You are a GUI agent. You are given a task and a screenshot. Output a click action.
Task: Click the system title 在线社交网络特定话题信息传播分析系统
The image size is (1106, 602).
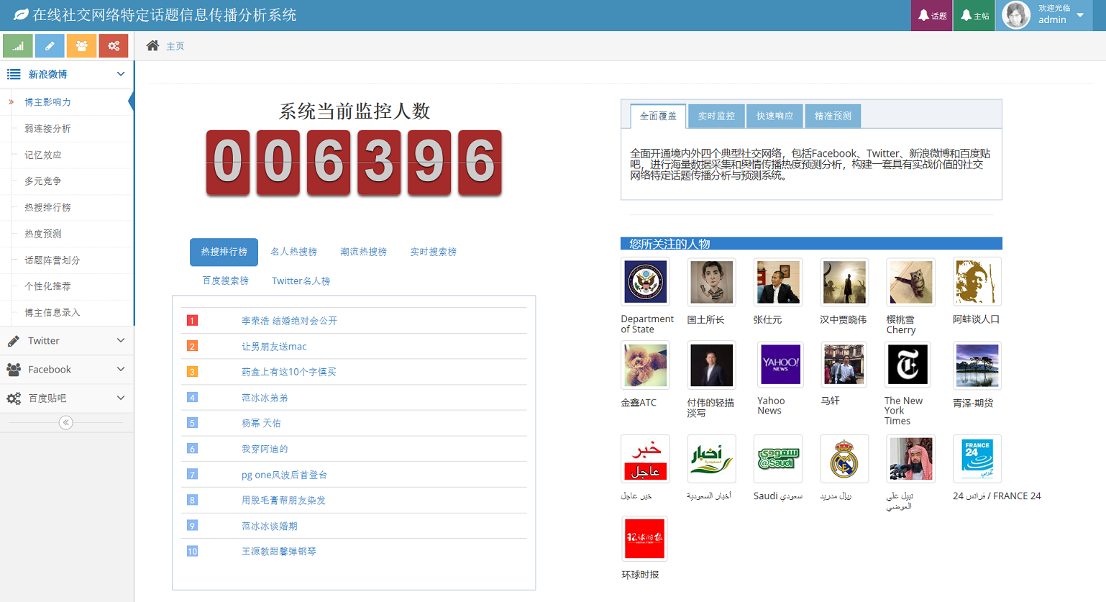pyautogui.click(x=165, y=15)
